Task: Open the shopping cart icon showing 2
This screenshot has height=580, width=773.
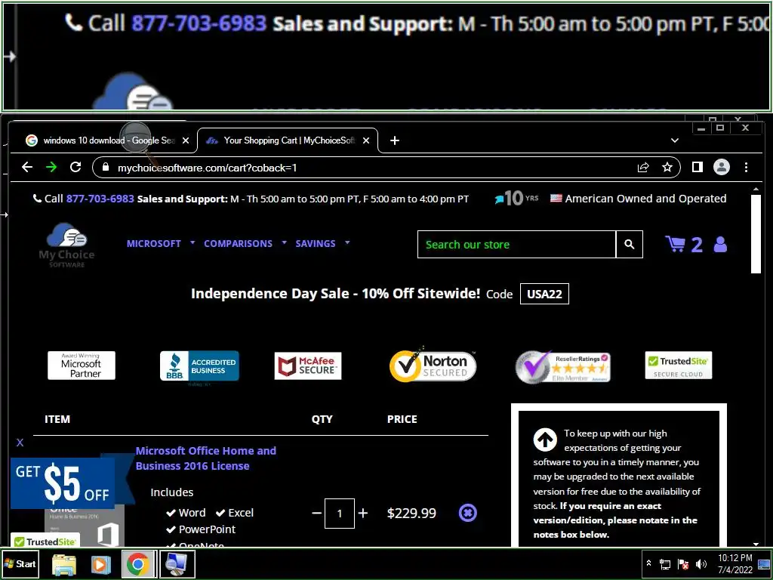Action: coord(684,244)
